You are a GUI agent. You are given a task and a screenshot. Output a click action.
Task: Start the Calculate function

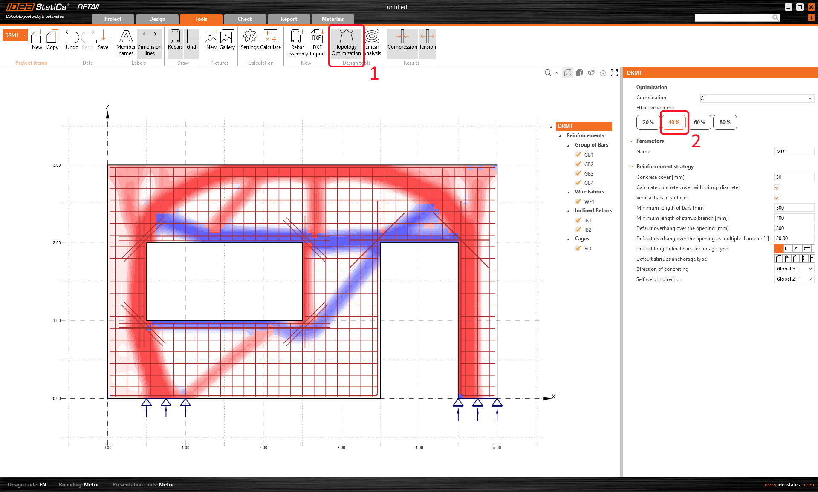pos(271,43)
